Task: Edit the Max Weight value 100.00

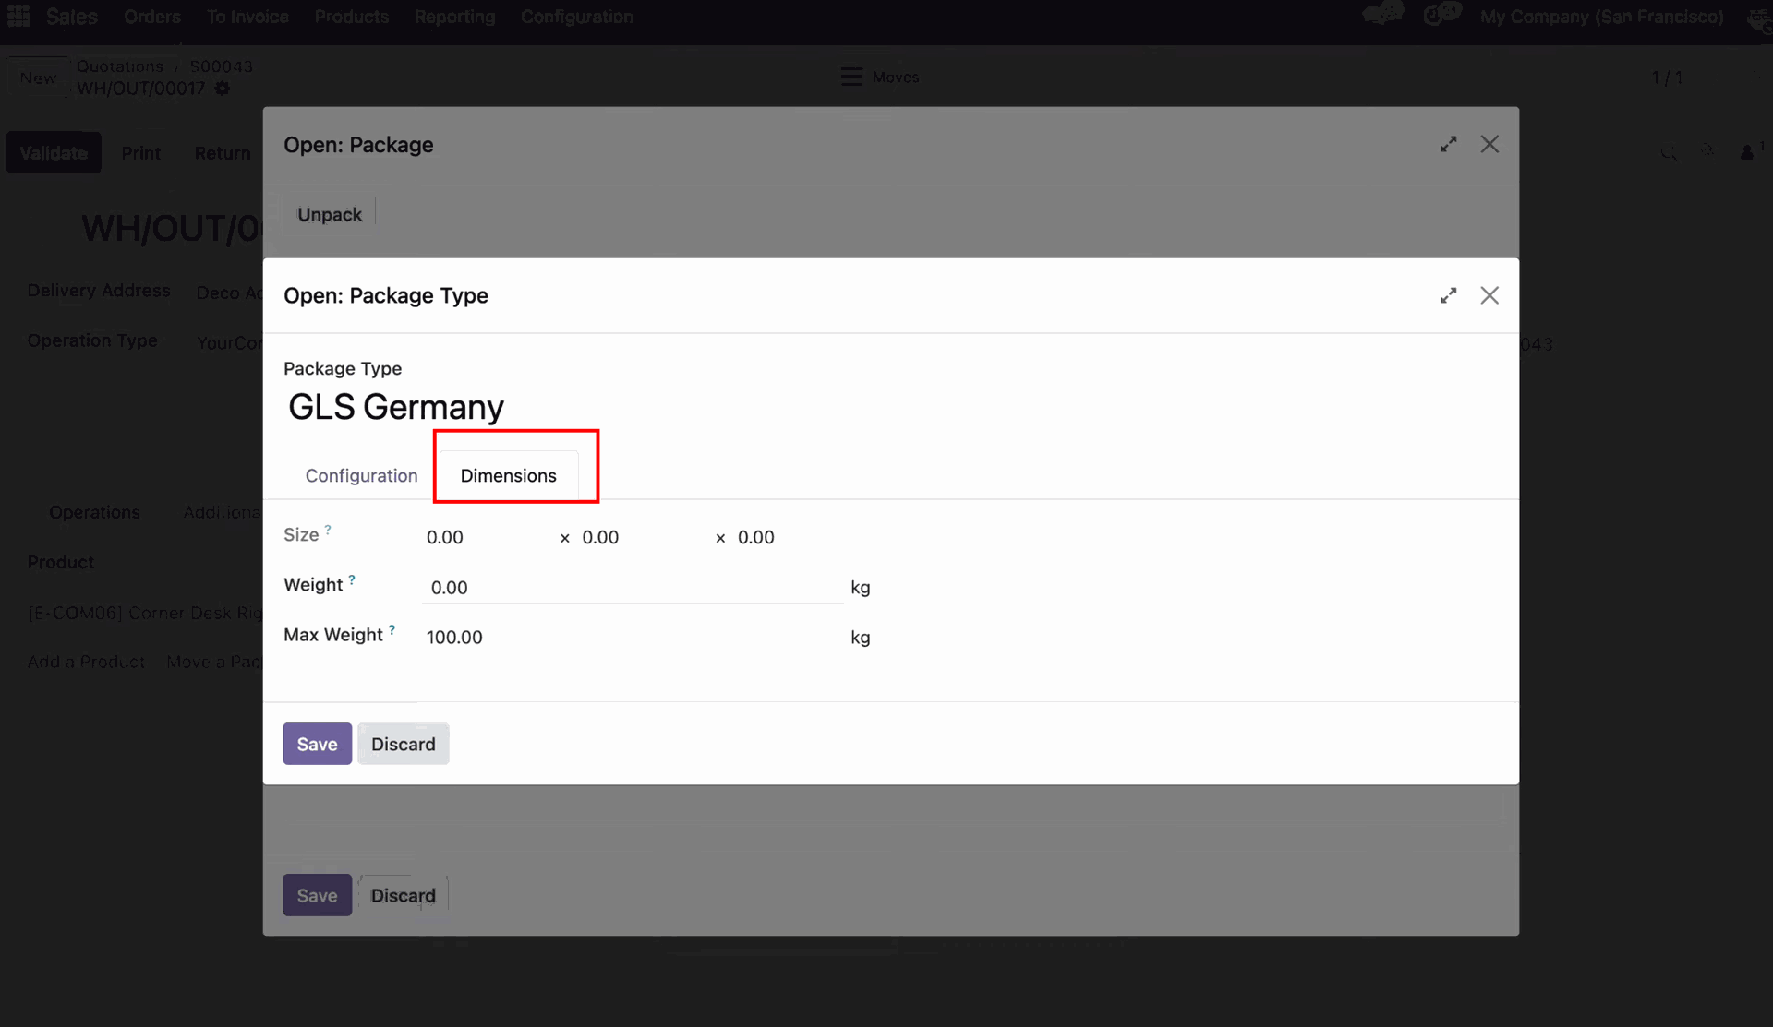Action: pyautogui.click(x=454, y=638)
